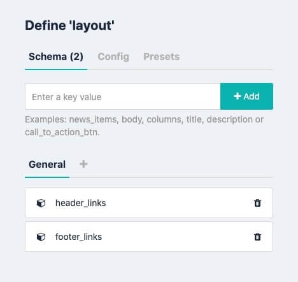Click the plus symbol inside the Add button
This screenshot has width=298, height=282.
pyautogui.click(x=238, y=96)
